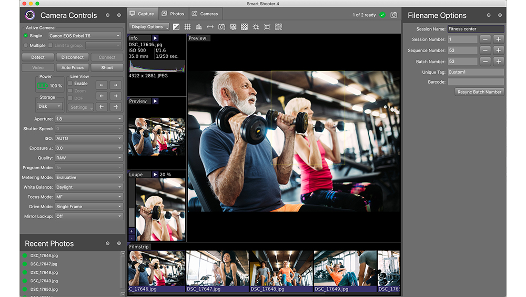526x297 pixels.
Task: Click the black-white exposure icon
Action: coord(176,27)
